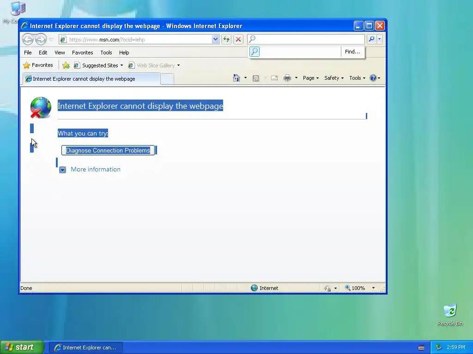This screenshot has width=473, height=354.
Task: Click the More information link text
Action: pyautogui.click(x=95, y=170)
